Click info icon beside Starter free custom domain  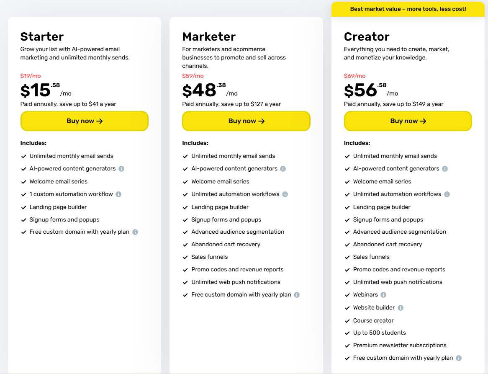coord(135,232)
